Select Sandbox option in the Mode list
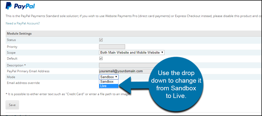The height and width of the screenshot is (116, 262). pyautogui.click(x=109, y=82)
